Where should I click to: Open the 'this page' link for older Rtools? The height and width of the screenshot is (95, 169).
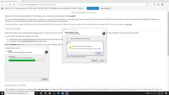(129, 25)
